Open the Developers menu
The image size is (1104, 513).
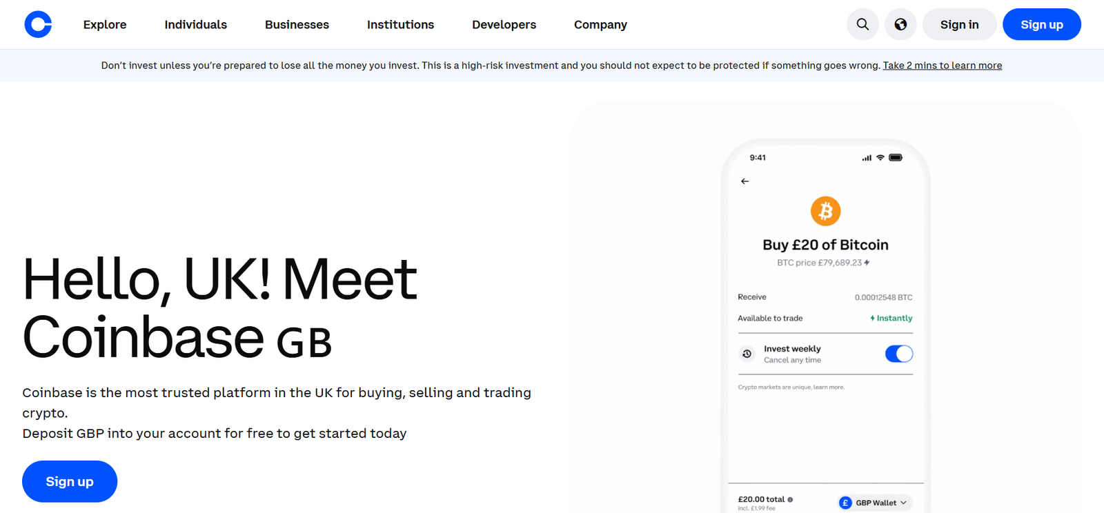[504, 24]
